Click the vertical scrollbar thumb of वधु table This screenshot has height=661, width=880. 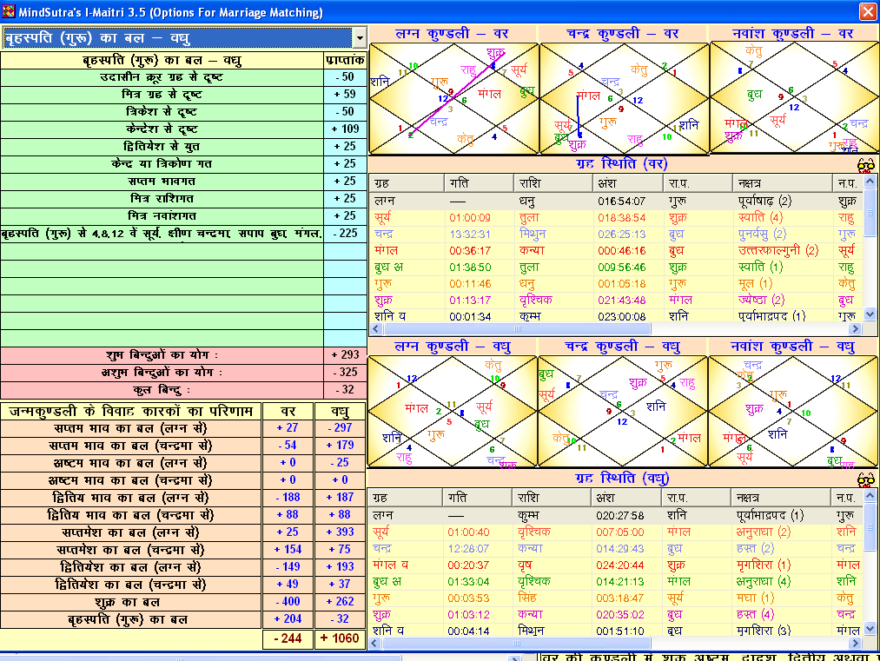tap(870, 525)
